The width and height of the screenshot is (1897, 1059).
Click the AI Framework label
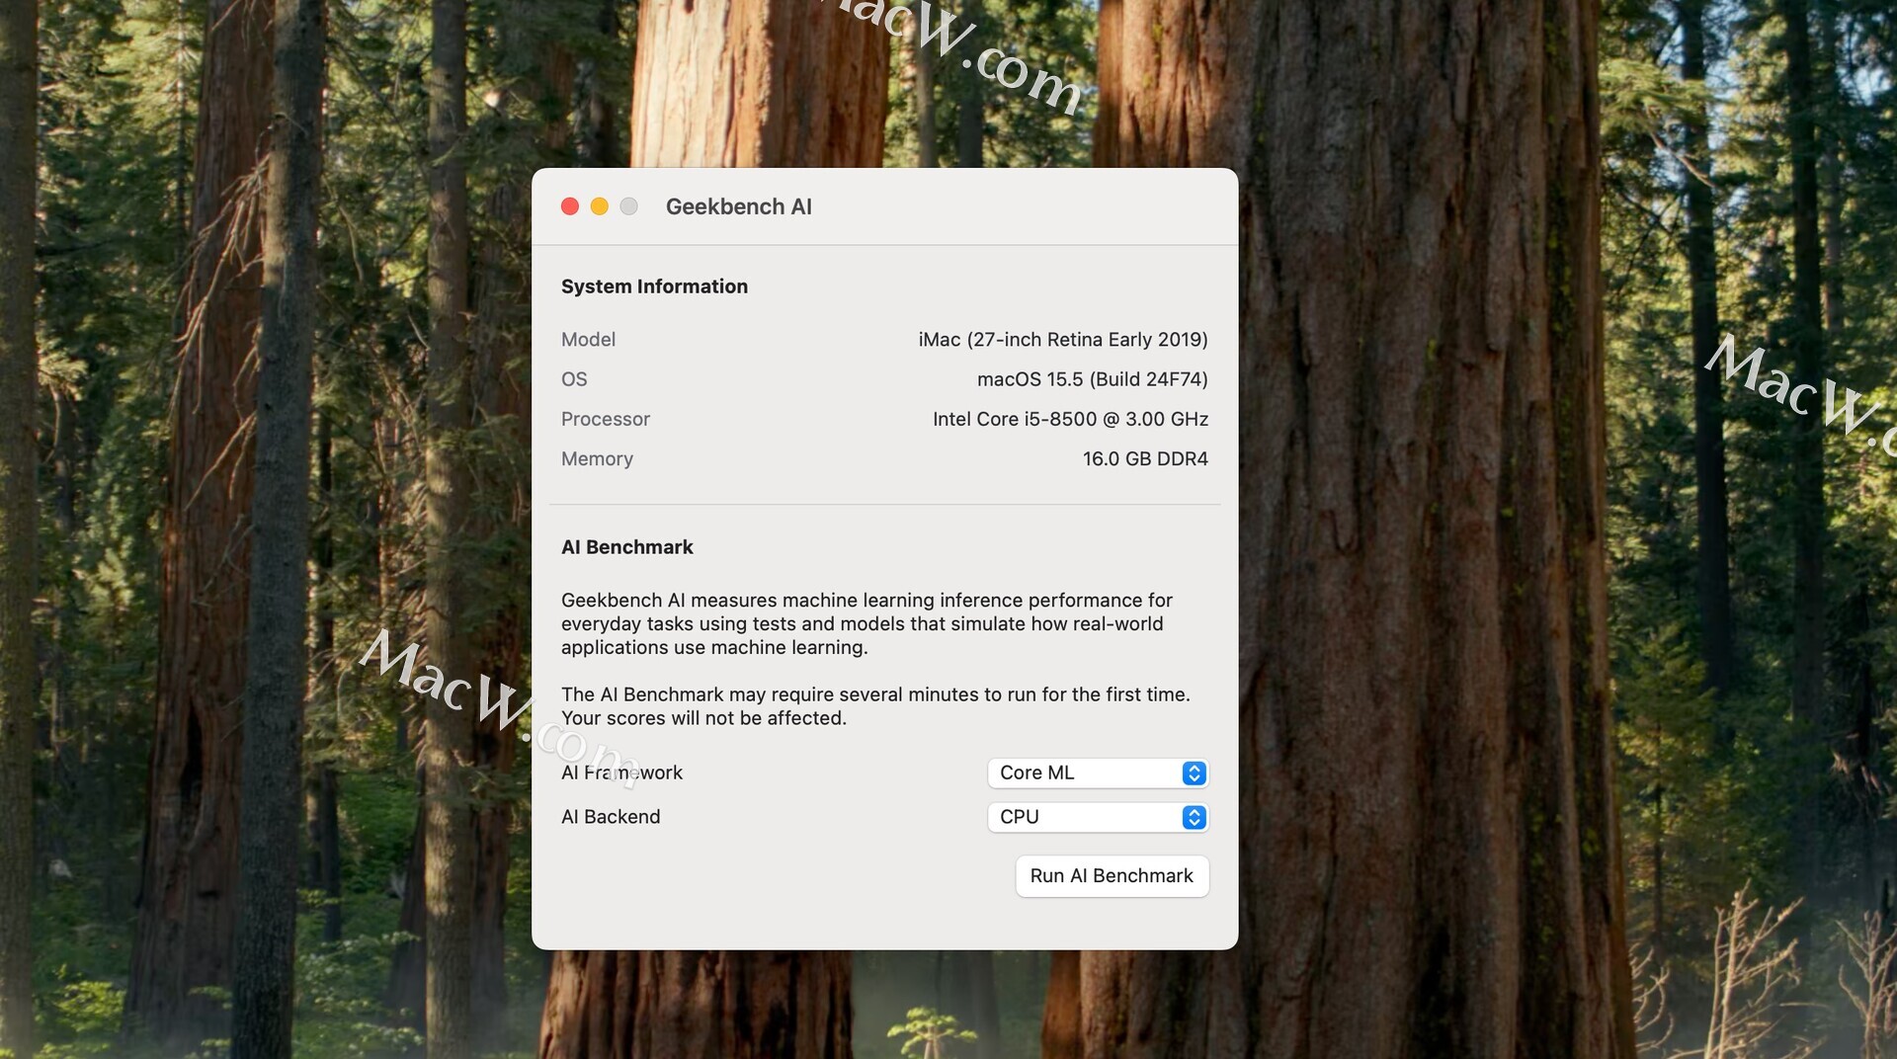click(x=621, y=773)
